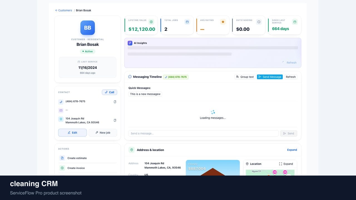Click the Send a message input field
This screenshot has height=200, width=356.
tap(203, 133)
